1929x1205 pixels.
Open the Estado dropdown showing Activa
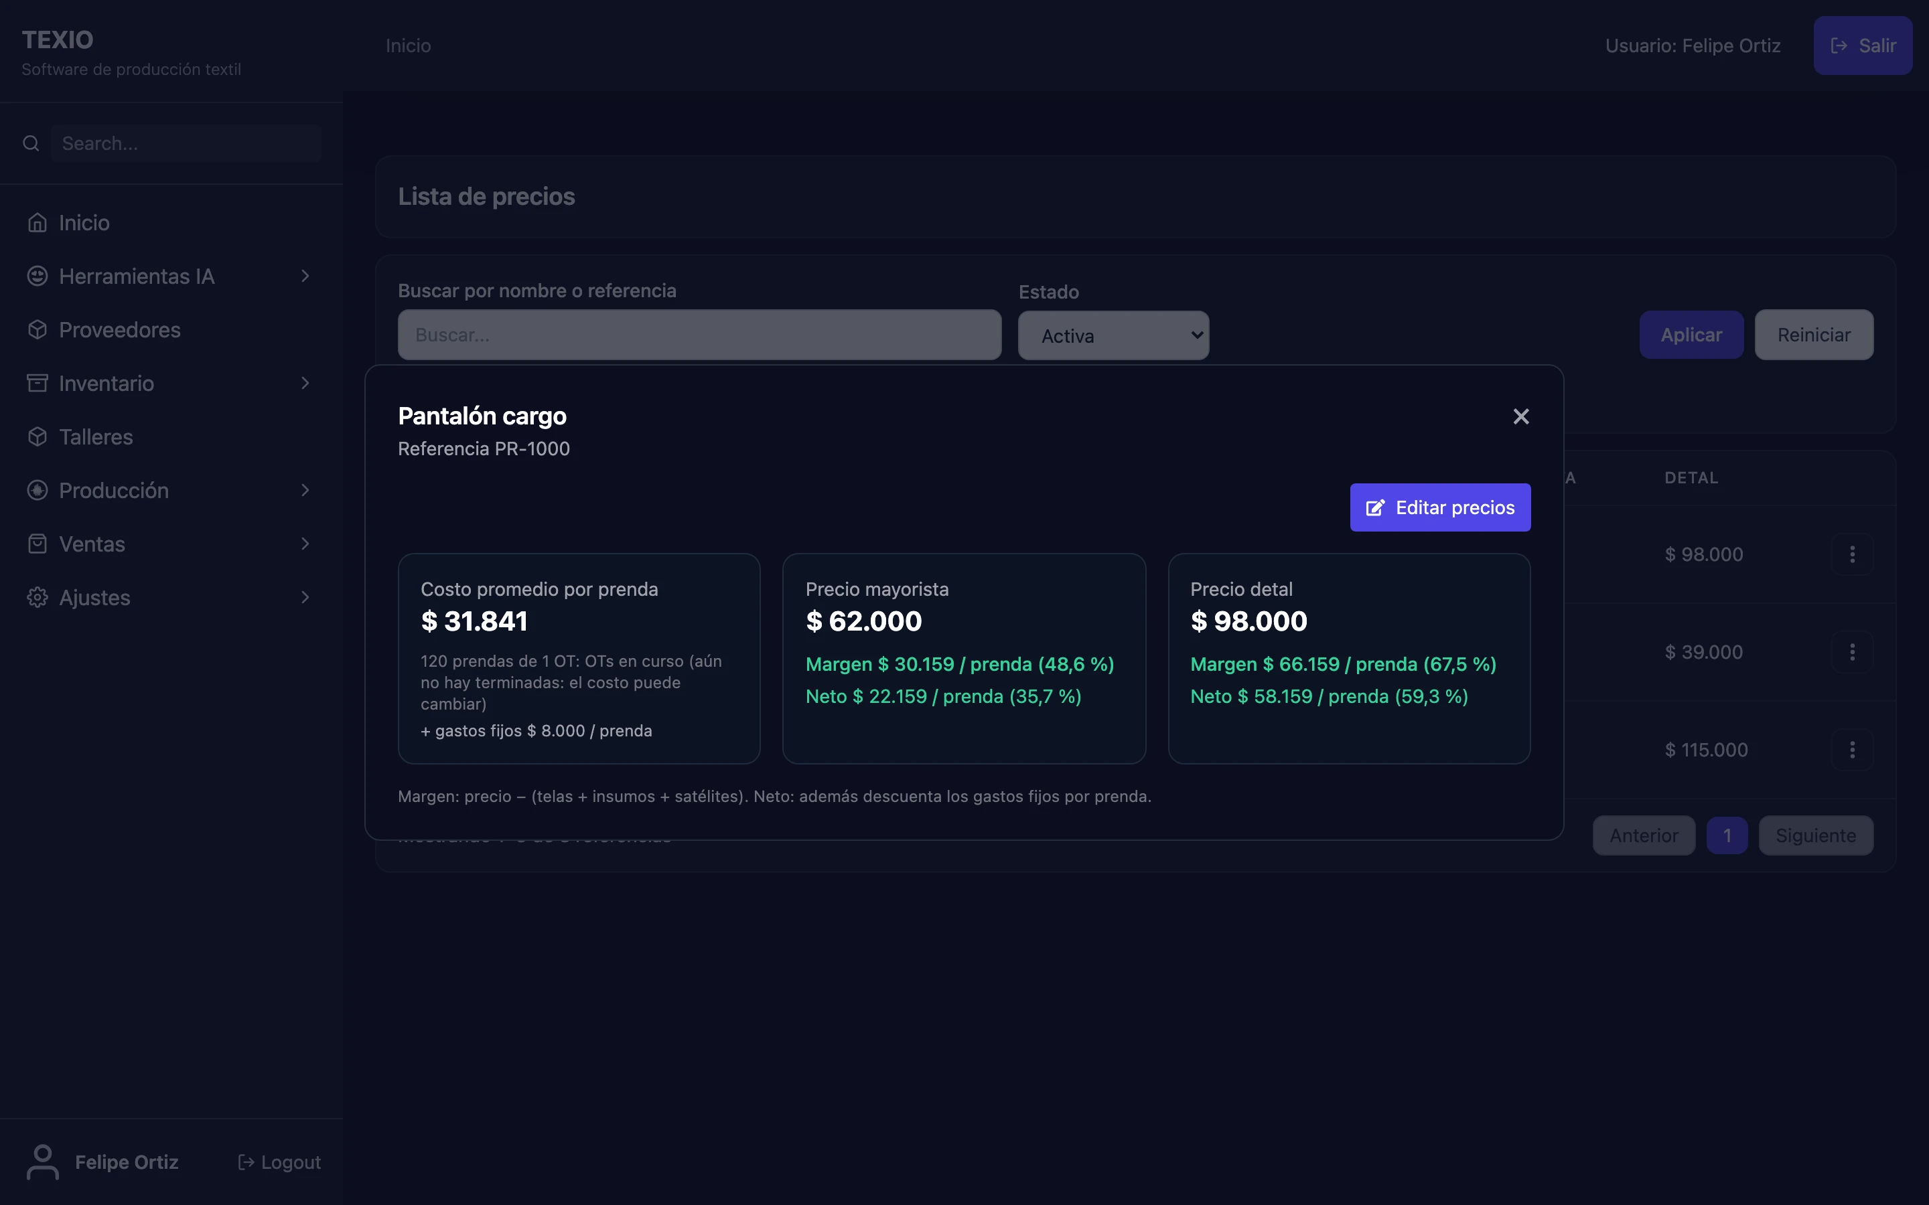click(x=1113, y=335)
